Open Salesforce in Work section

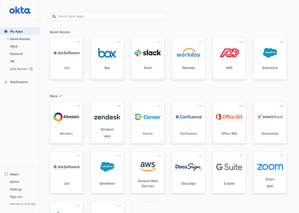(x=107, y=173)
